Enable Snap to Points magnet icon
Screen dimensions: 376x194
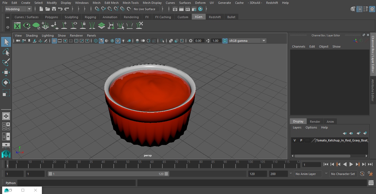pyautogui.click(x=110, y=9)
